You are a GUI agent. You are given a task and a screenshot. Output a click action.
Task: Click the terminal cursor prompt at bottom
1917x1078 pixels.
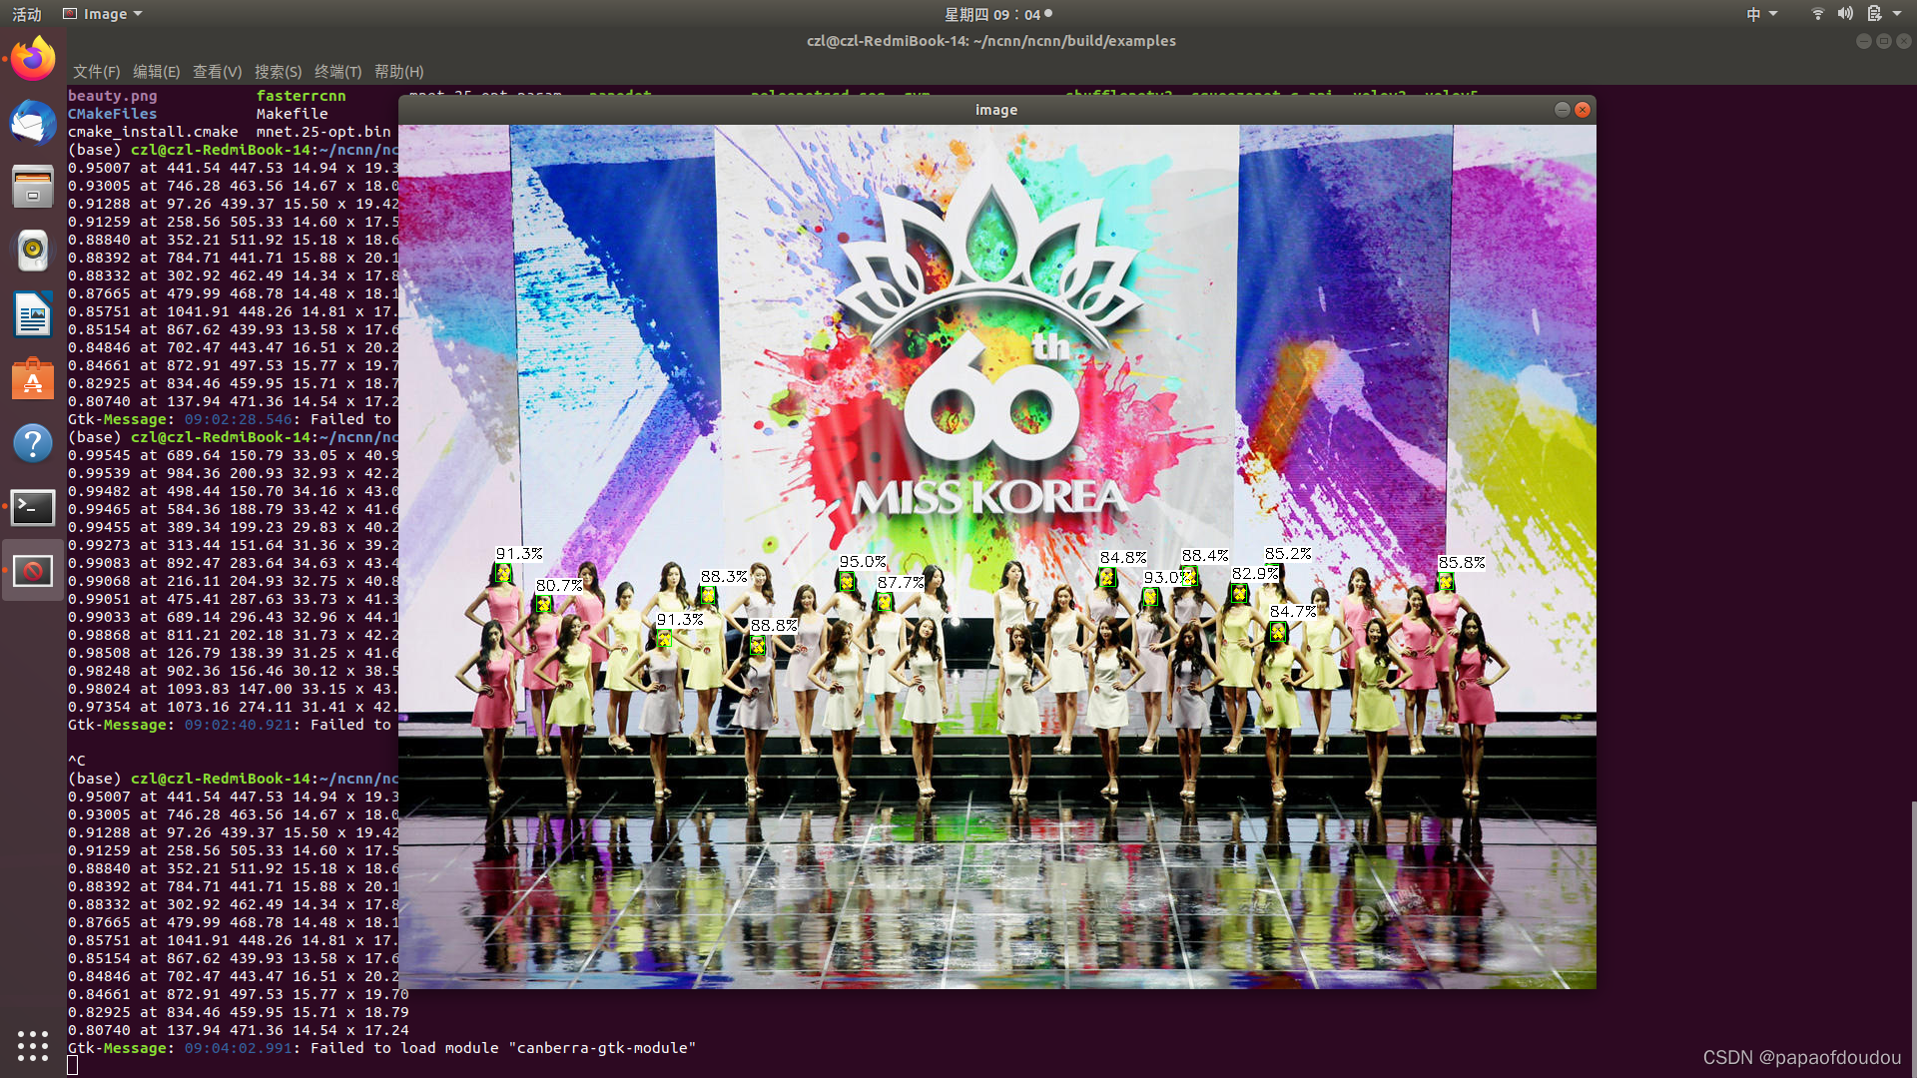73,1066
